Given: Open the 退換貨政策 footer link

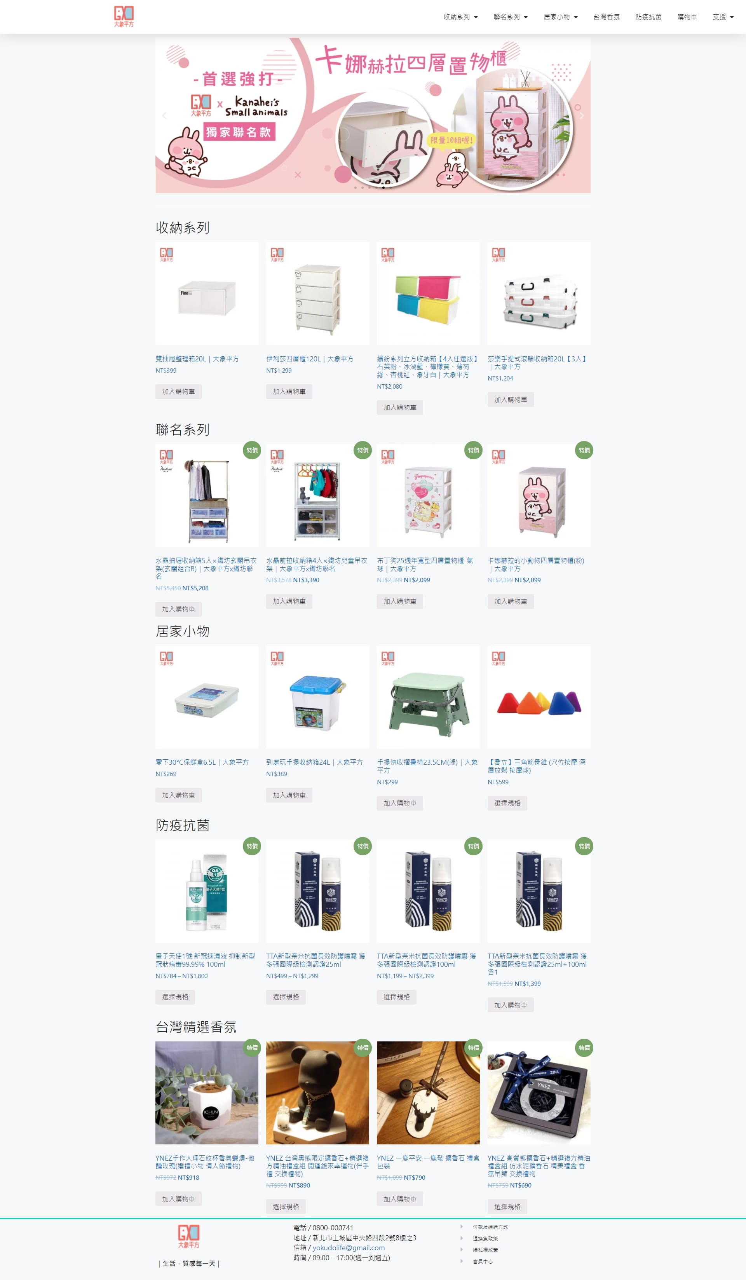Looking at the screenshot, I should tap(486, 1238).
